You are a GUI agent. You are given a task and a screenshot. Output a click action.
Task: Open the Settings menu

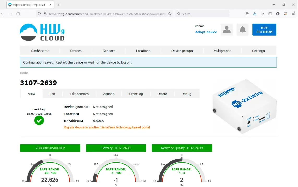click(258, 51)
